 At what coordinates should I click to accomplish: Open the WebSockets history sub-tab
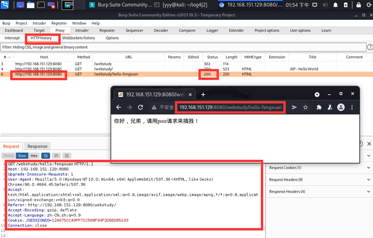[x=79, y=38]
